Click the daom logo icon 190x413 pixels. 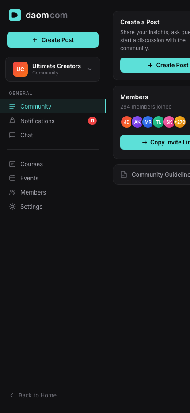(x=15, y=15)
